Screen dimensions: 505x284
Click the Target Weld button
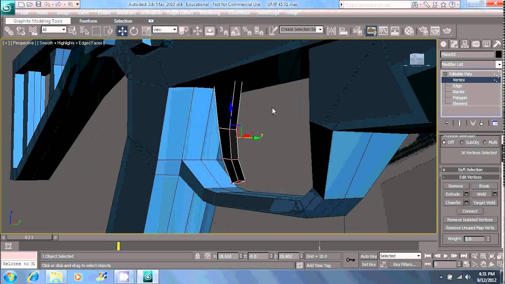click(484, 203)
